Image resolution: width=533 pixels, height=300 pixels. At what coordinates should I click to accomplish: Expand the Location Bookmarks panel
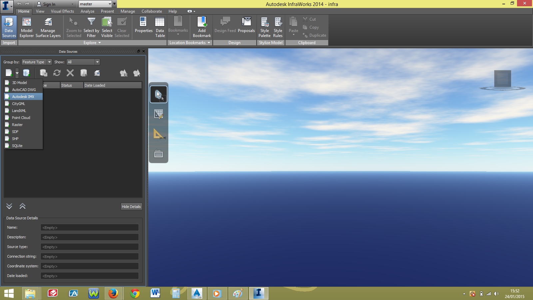(x=190, y=43)
